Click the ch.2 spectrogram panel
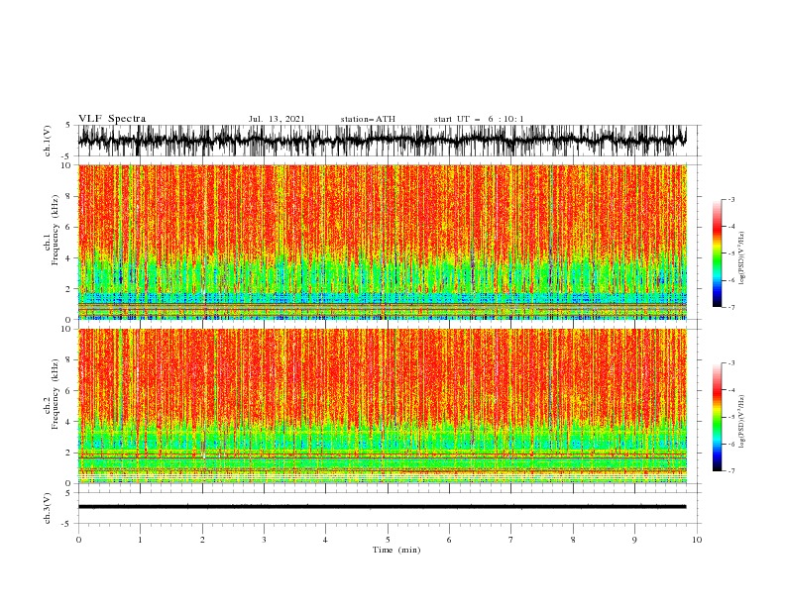The height and width of the screenshot is (606, 785). pyautogui.click(x=383, y=406)
